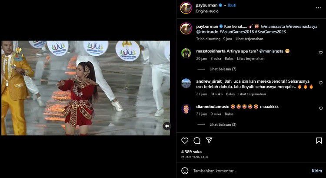This screenshot has height=178, width=326.
Task: Expand 7 replies under masstosidharta's comment
Action: pos(223,69)
